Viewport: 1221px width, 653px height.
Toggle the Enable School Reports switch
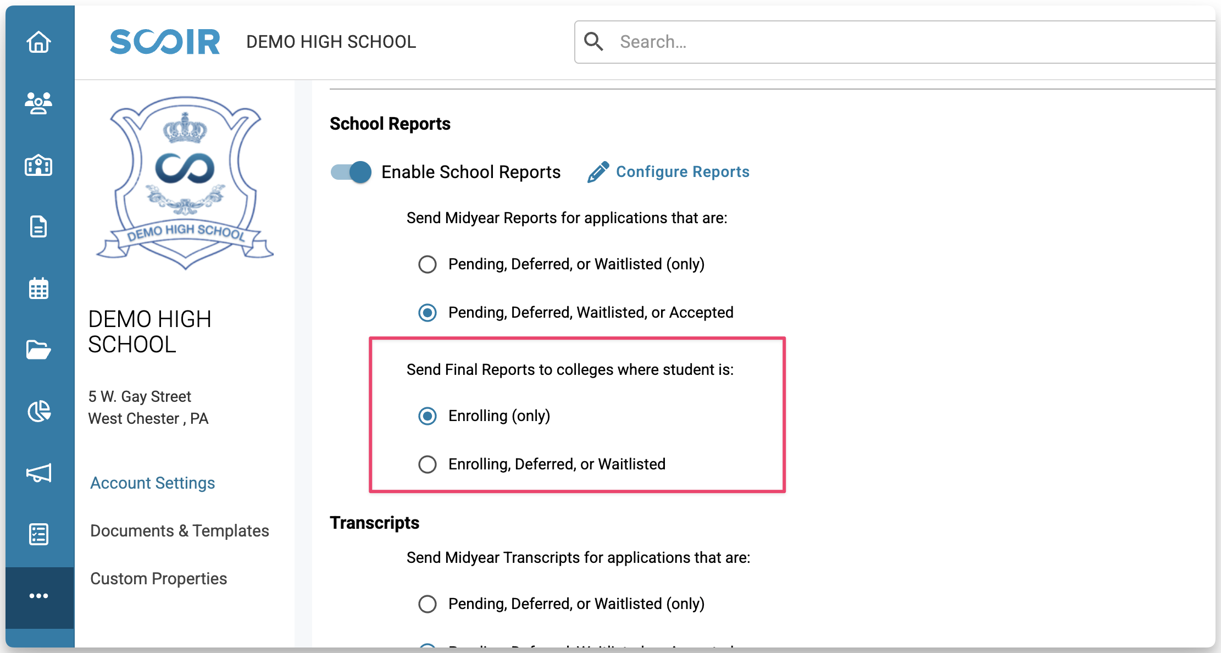(351, 172)
